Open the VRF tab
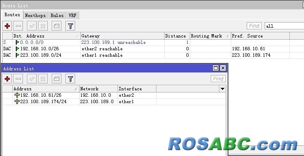This screenshot has height=156, width=304. [73, 15]
